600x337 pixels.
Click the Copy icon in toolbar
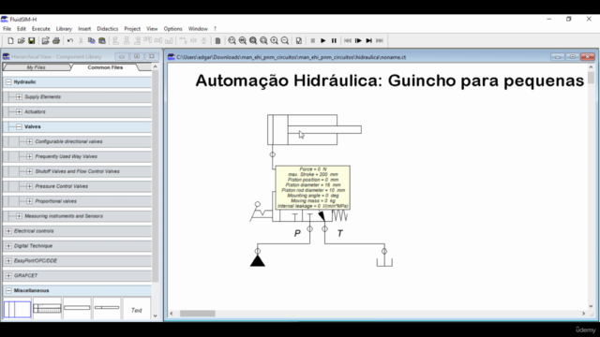[x=91, y=40]
